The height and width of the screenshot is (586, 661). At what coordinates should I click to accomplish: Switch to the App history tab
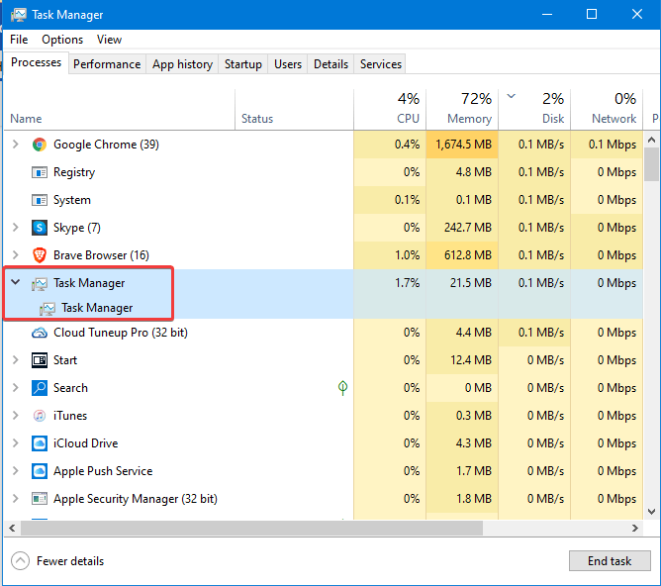click(182, 64)
